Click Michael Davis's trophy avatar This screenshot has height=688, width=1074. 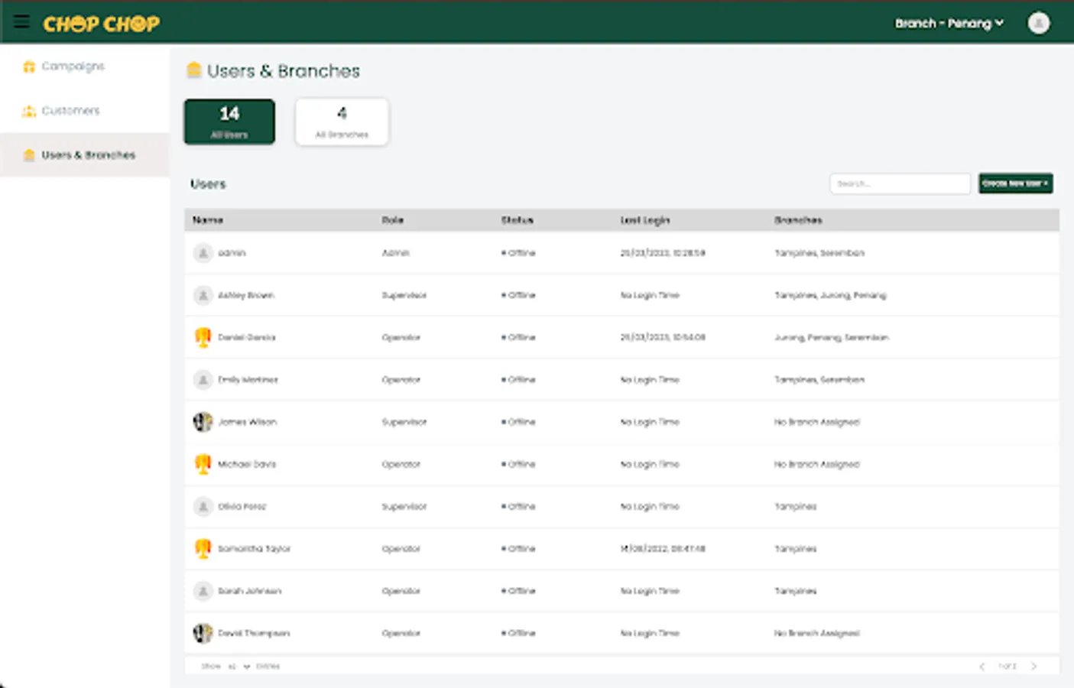tap(203, 464)
